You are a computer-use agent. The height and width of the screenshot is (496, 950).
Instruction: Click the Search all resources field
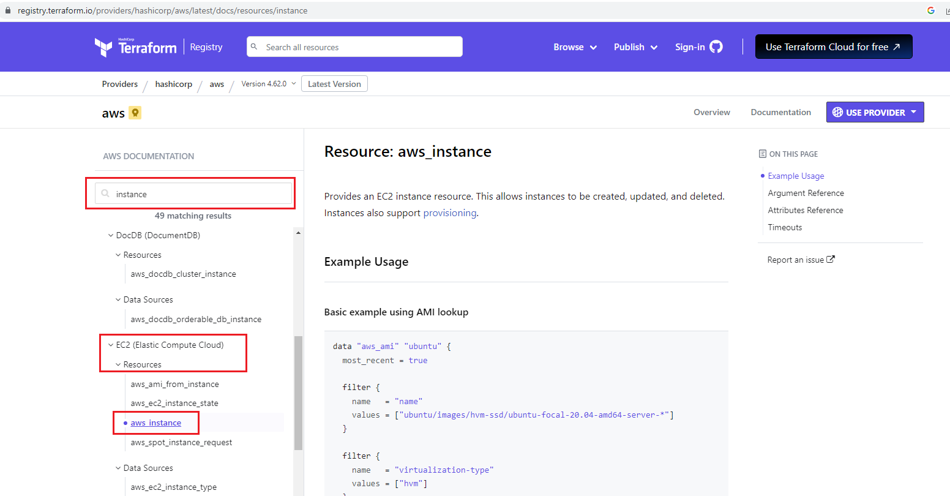[354, 47]
